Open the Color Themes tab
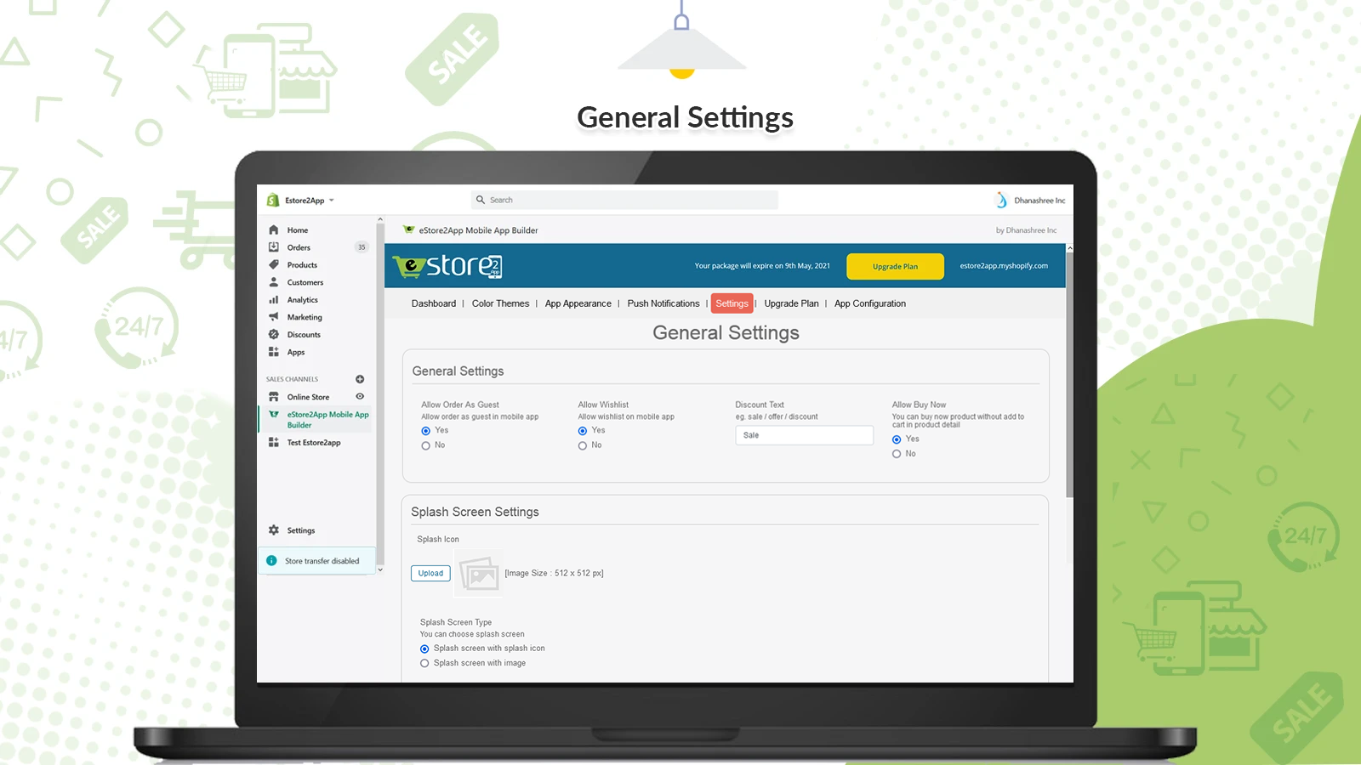Image resolution: width=1361 pixels, height=765 pixels. [x=500, y=303]
